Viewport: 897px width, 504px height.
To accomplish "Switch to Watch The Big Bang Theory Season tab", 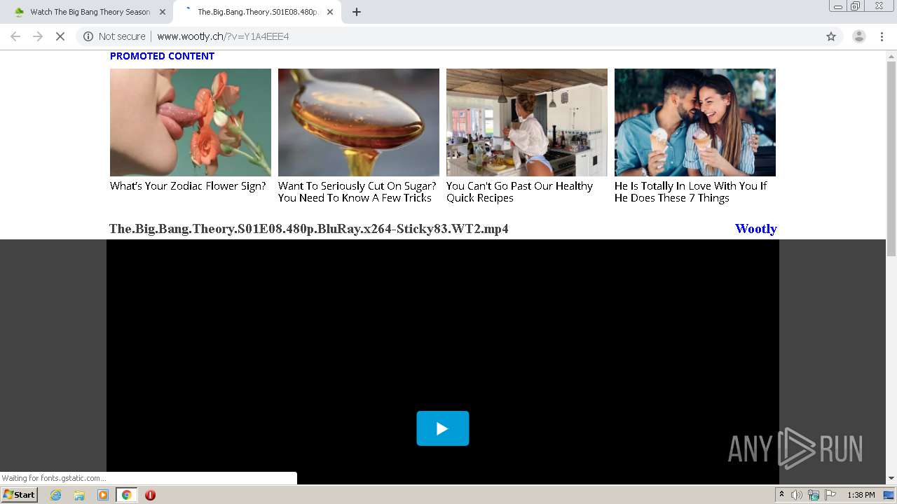I will coord(90,12).
